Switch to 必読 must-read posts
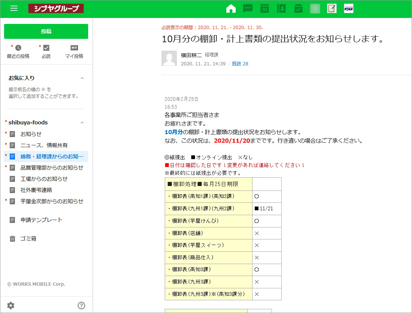412x313 pixels. click(46, 52)
